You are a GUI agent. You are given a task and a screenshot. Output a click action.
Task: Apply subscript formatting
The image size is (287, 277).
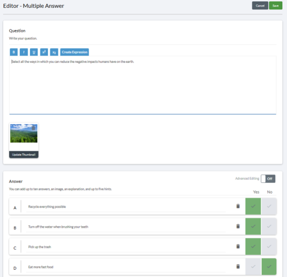(54, 52)
